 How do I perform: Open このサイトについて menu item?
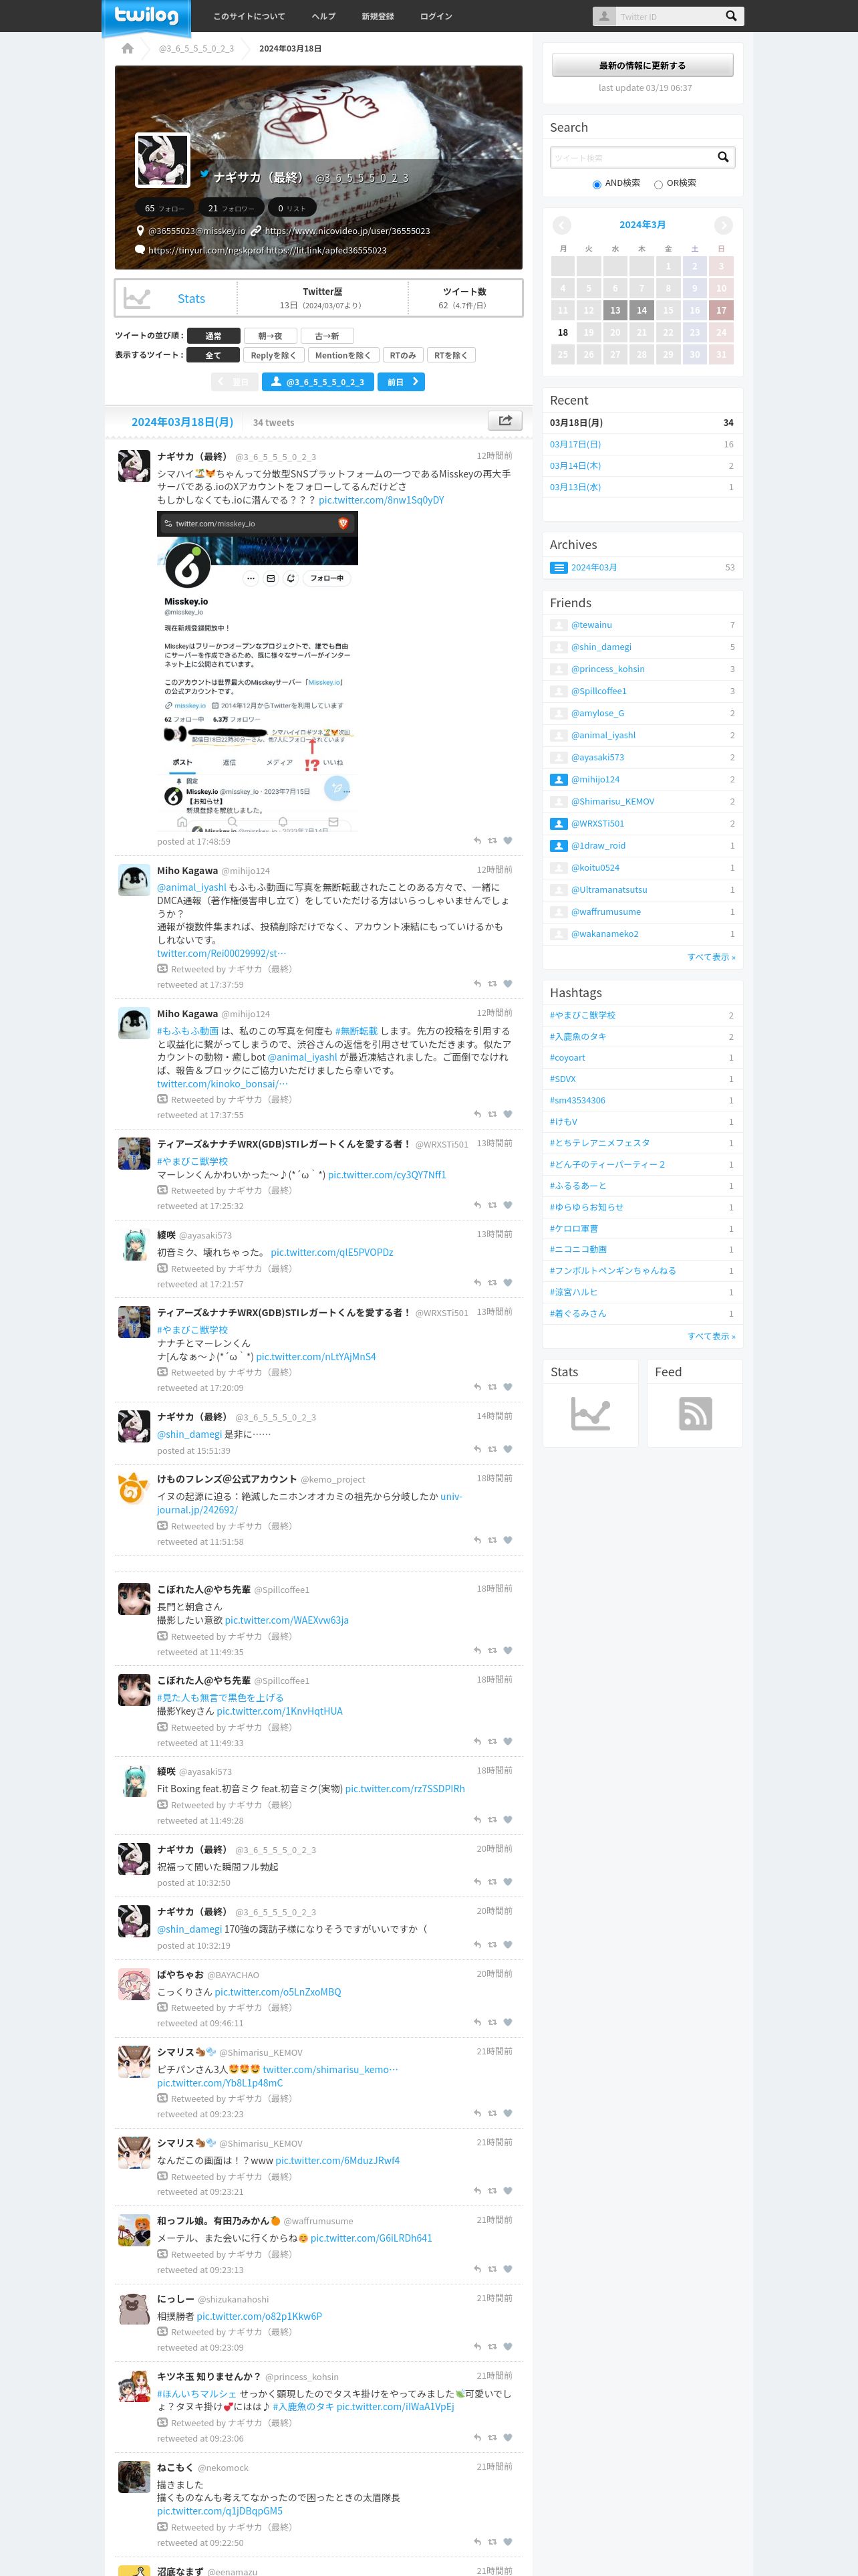tap(249, 16)
